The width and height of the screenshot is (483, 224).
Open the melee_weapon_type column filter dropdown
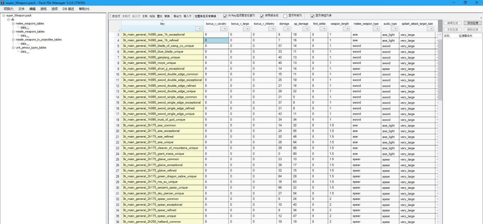tap(377, 29)
